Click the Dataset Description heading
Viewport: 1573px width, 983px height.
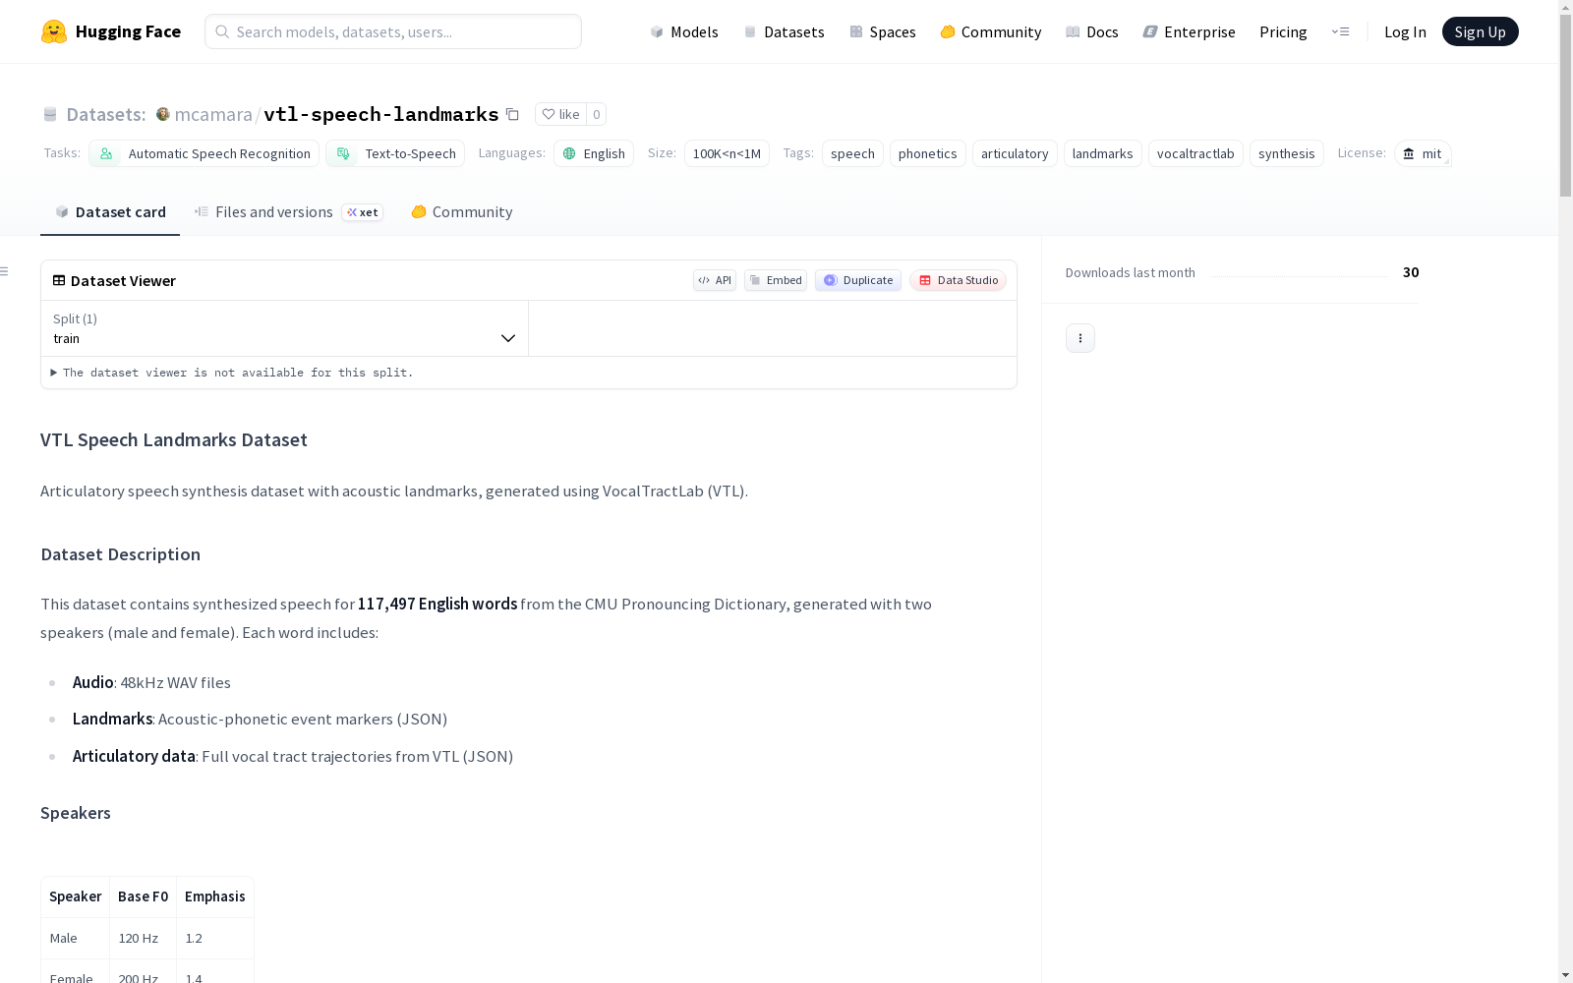click(121, 554)
